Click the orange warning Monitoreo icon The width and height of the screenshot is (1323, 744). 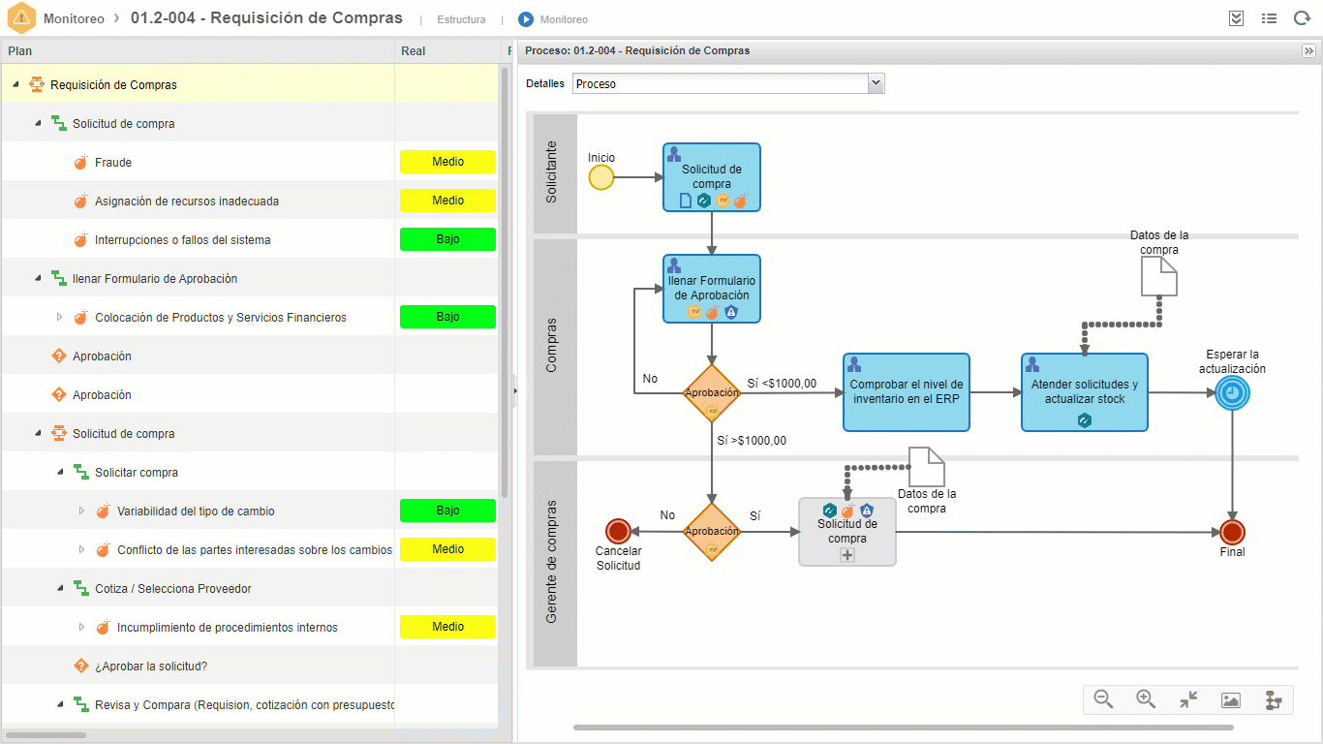(21, 18)
